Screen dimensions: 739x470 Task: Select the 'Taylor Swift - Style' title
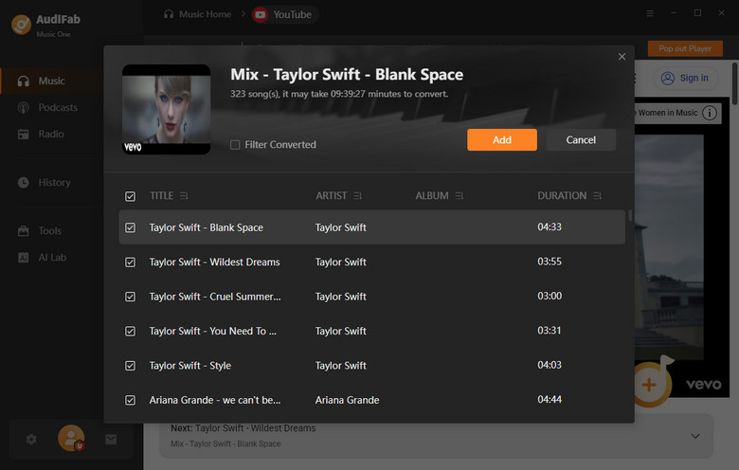(189, 366)
